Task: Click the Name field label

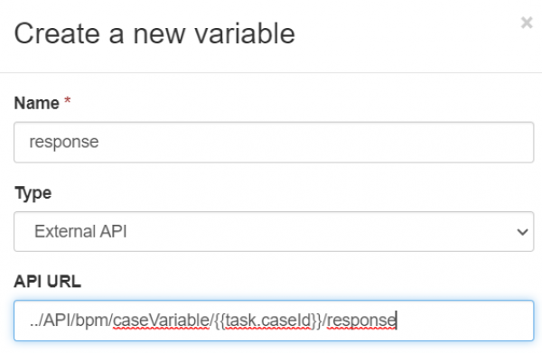Action: (x=37, y=103)
